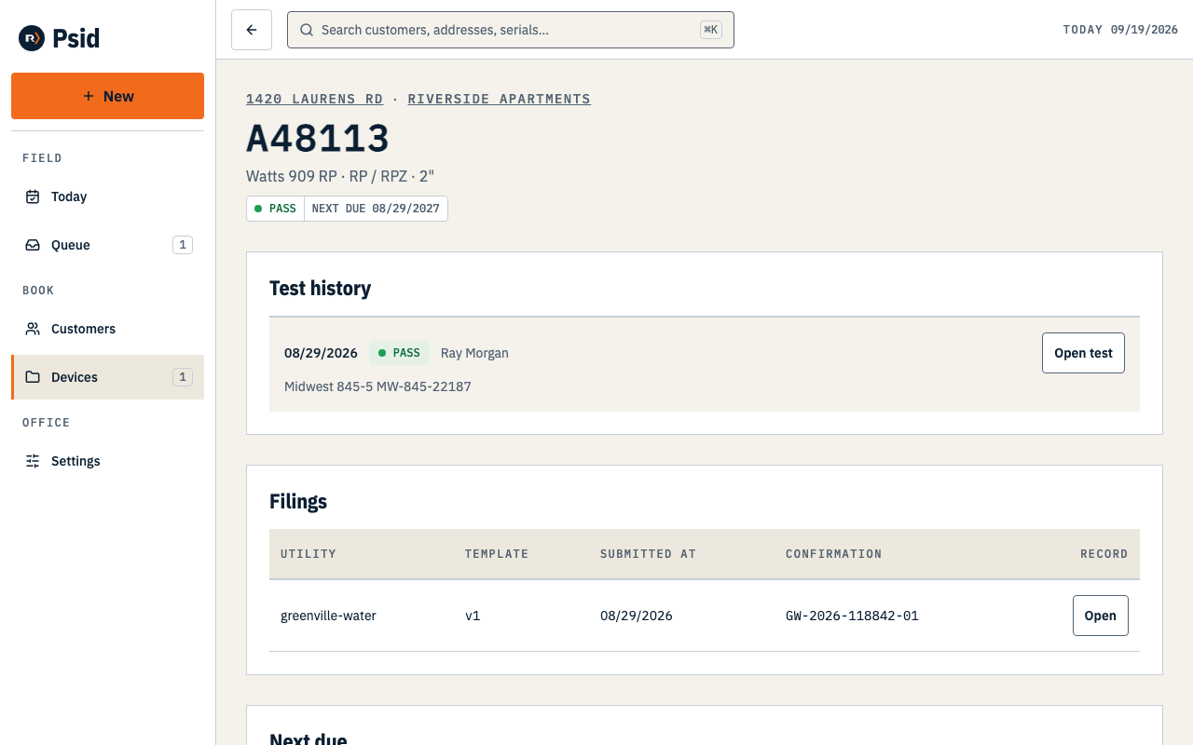Select Devices in the sidebar
Image resolution: width=1193 pixels, height=745 pixels.
pos(107,377)
